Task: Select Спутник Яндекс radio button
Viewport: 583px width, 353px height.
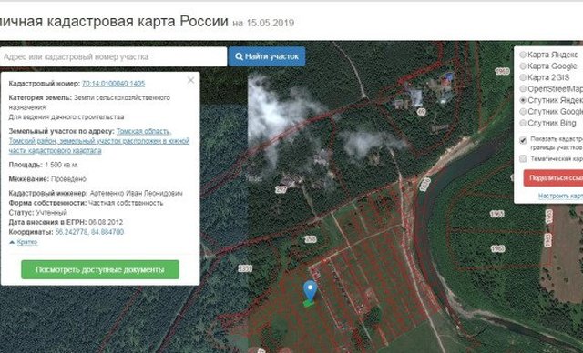Action: (x=523, y=100)
